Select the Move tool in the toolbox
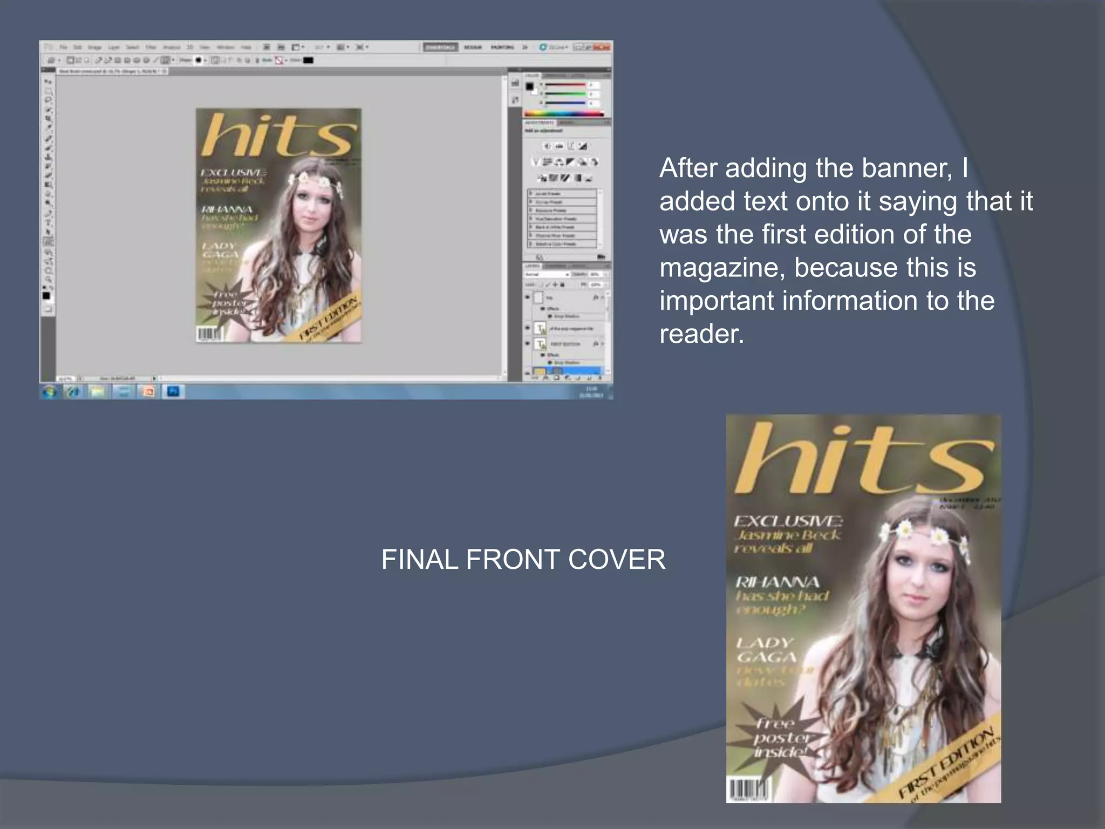1105x829 pixels. (x=47, y=81)
